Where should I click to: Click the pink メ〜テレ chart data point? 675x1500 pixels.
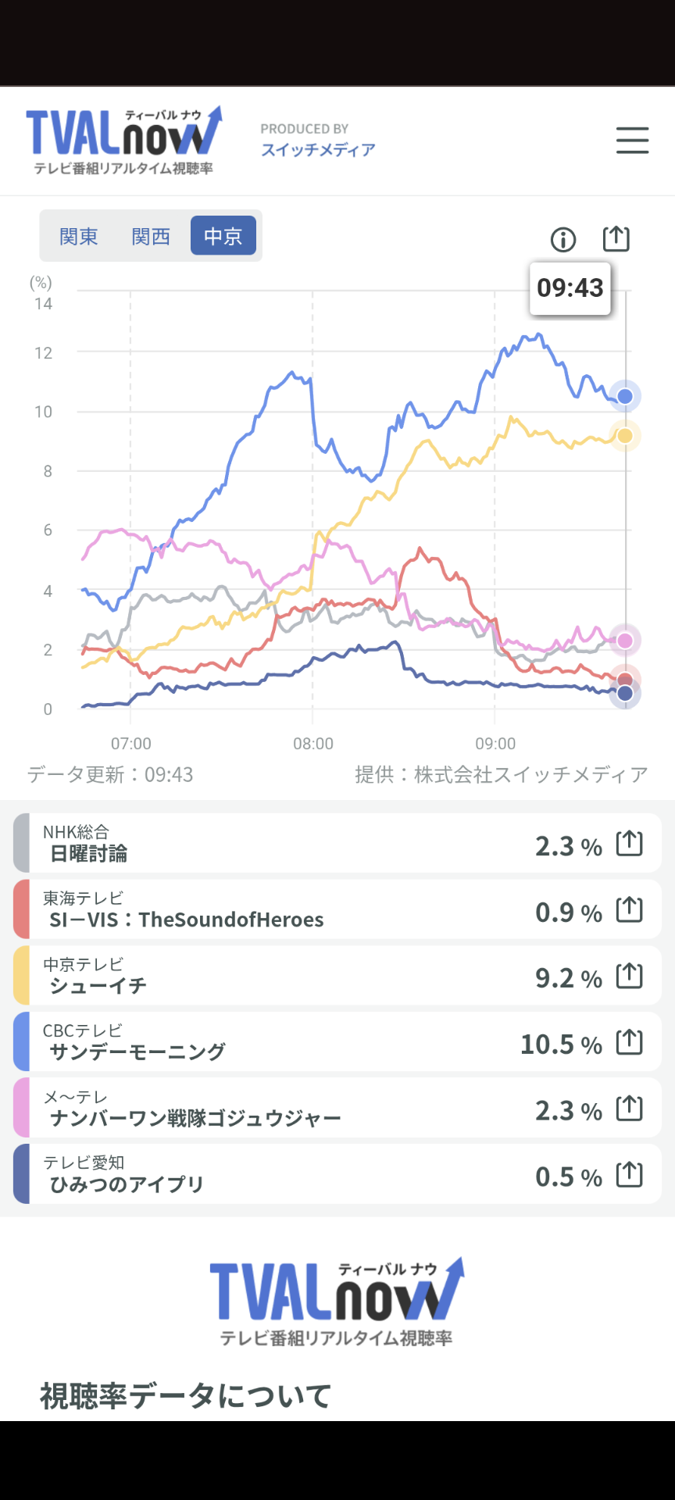click(625, 641)
